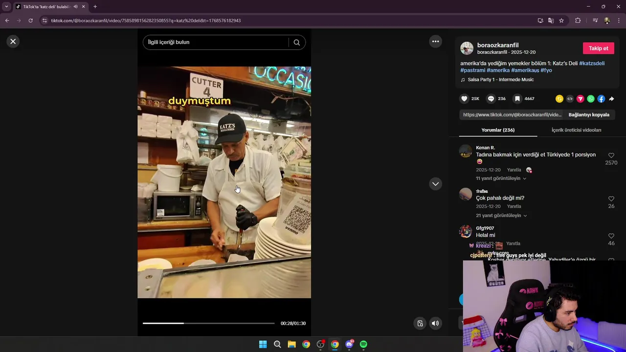
Task: Open a new browser tab with plus
Action: click(x=95, y=7)
